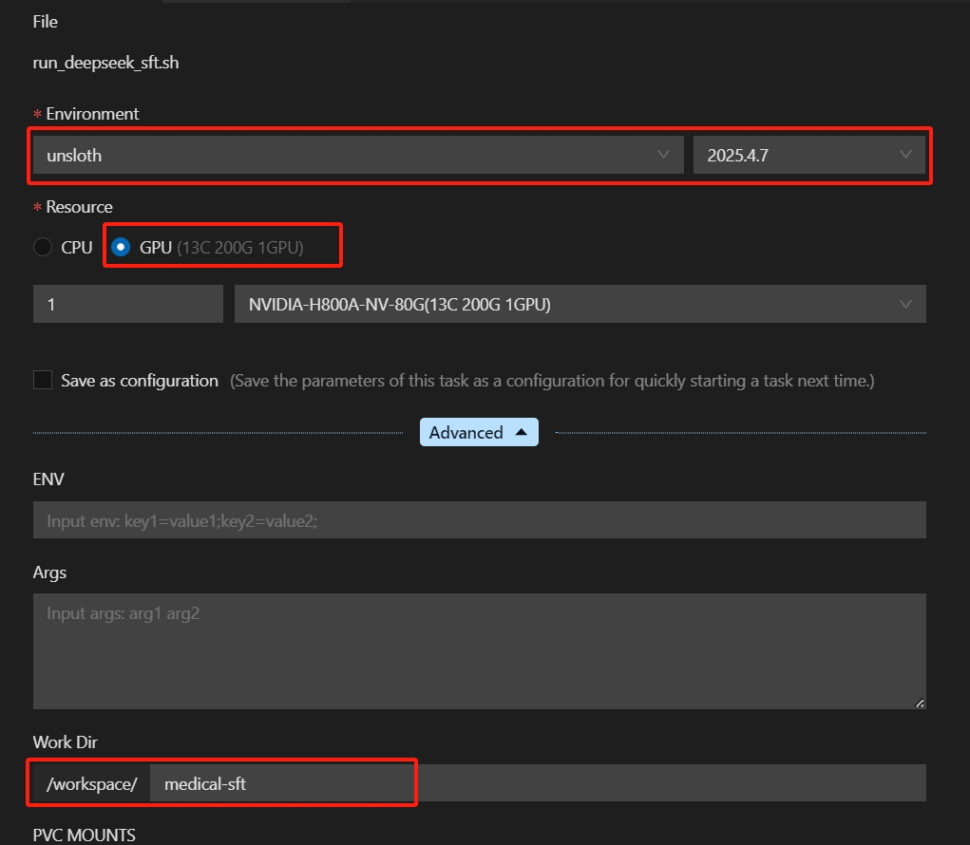Click the GPU type dropdown chevron arrow
Viewport: 970px width, 845px height.
[905, 304]
